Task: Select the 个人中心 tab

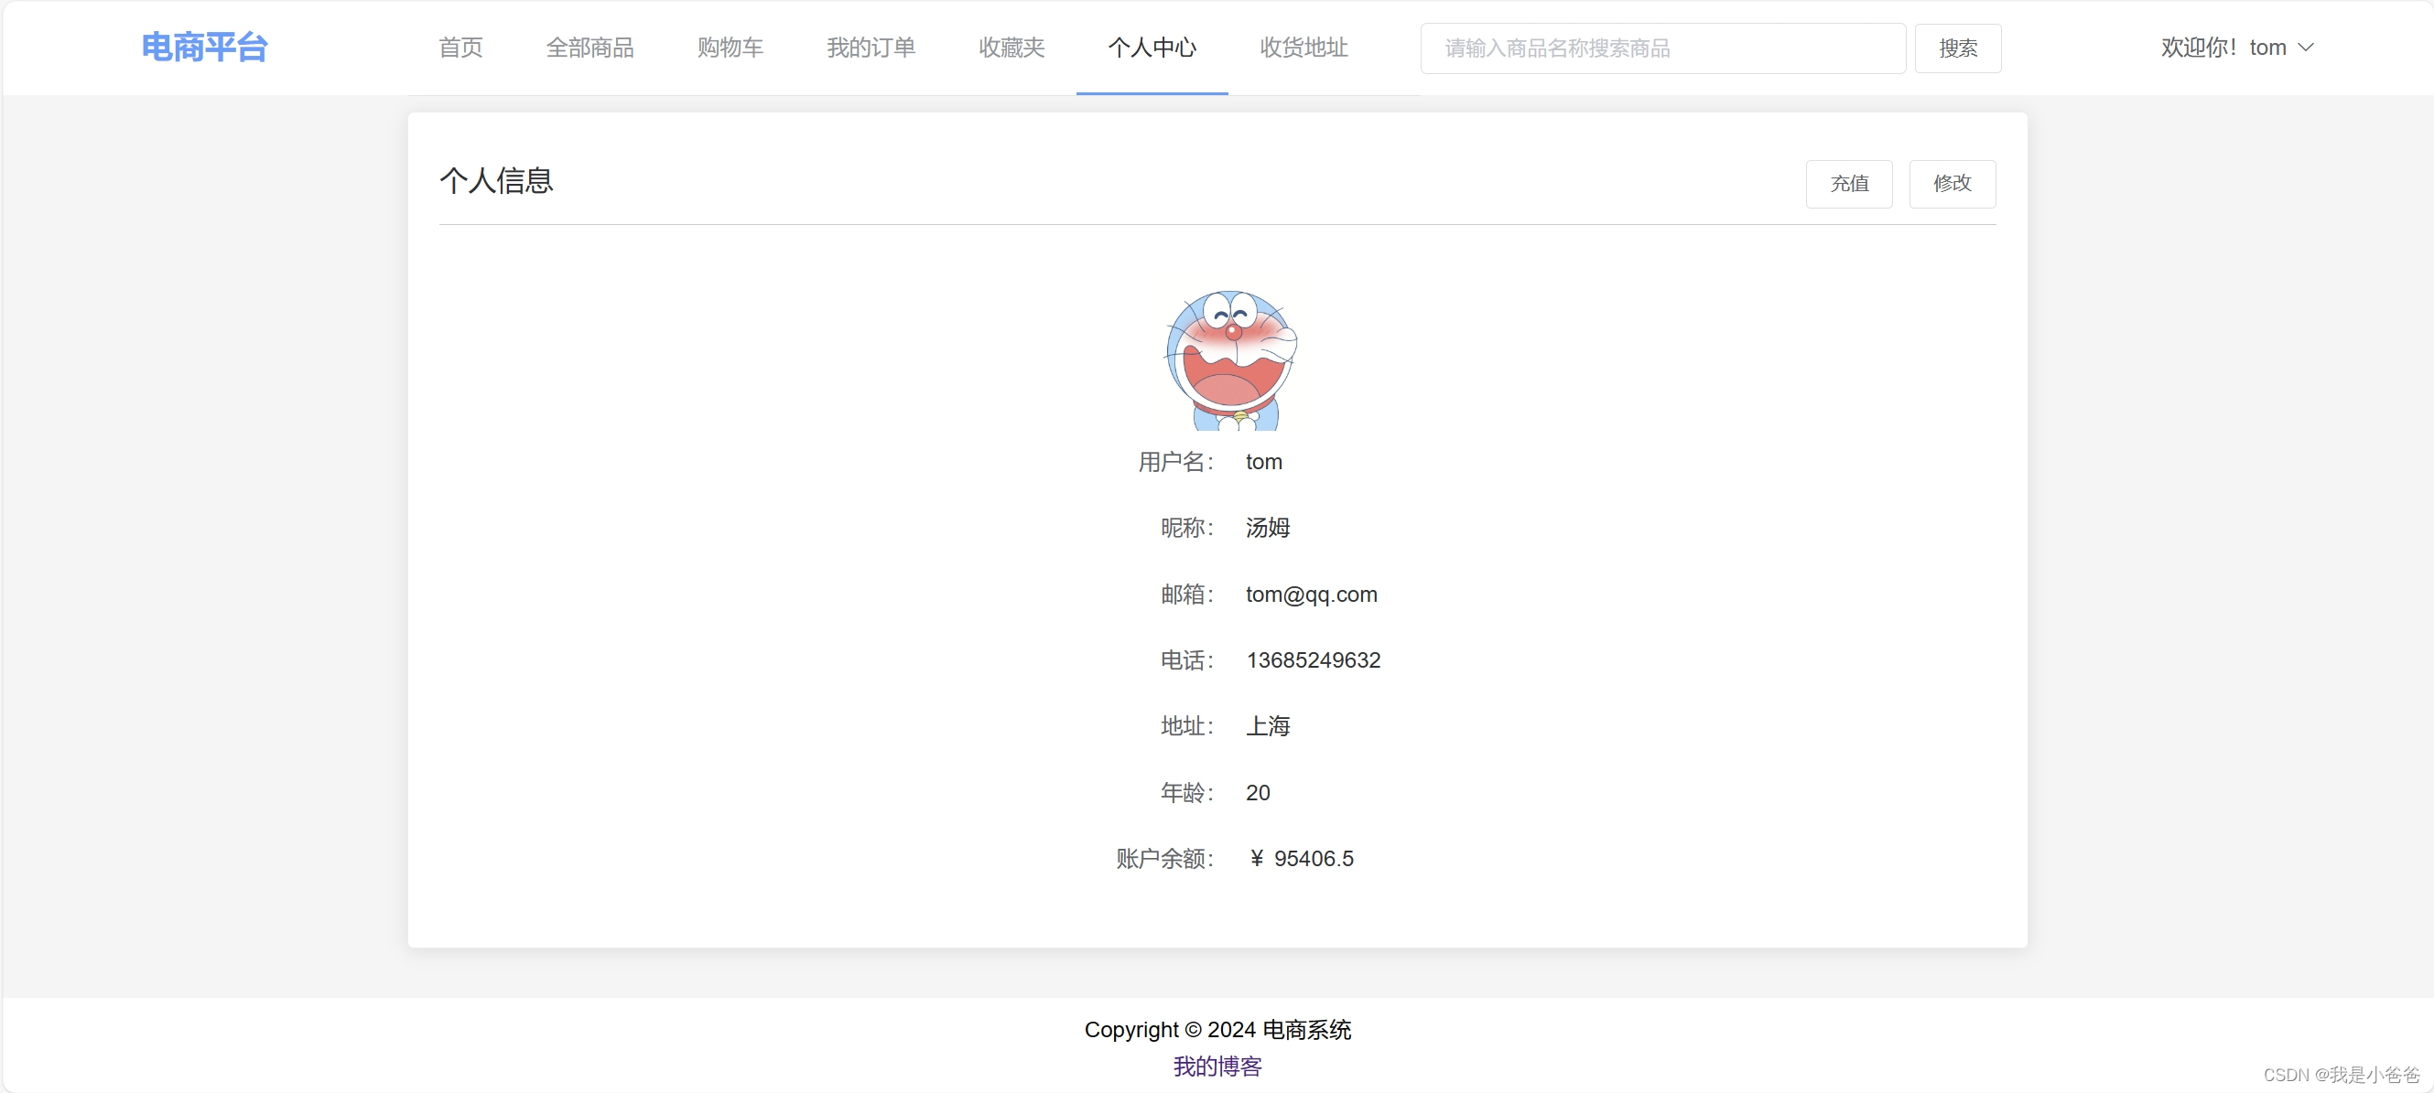Action: pos(1152,48)
